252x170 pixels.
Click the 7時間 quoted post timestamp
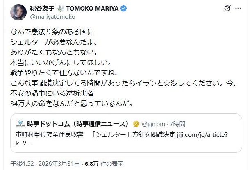point(177,124)
